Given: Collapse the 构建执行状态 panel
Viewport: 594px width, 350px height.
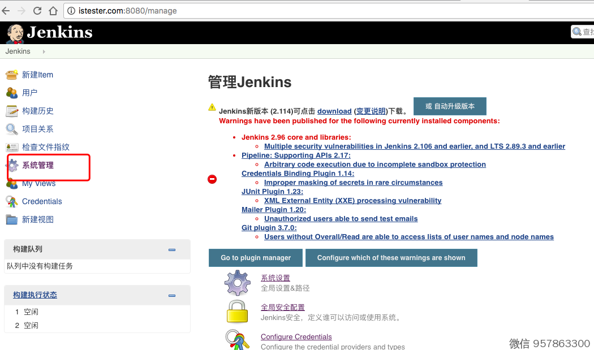Looking at the screenshot, I should (x=172, y=295).
